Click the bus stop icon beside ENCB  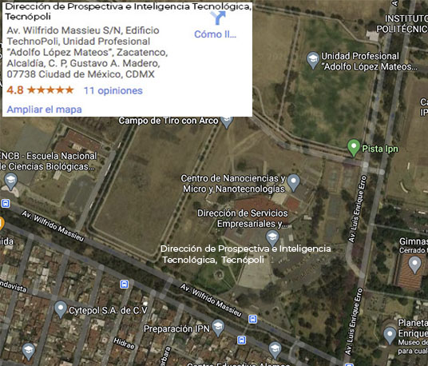tap(6, 204)
